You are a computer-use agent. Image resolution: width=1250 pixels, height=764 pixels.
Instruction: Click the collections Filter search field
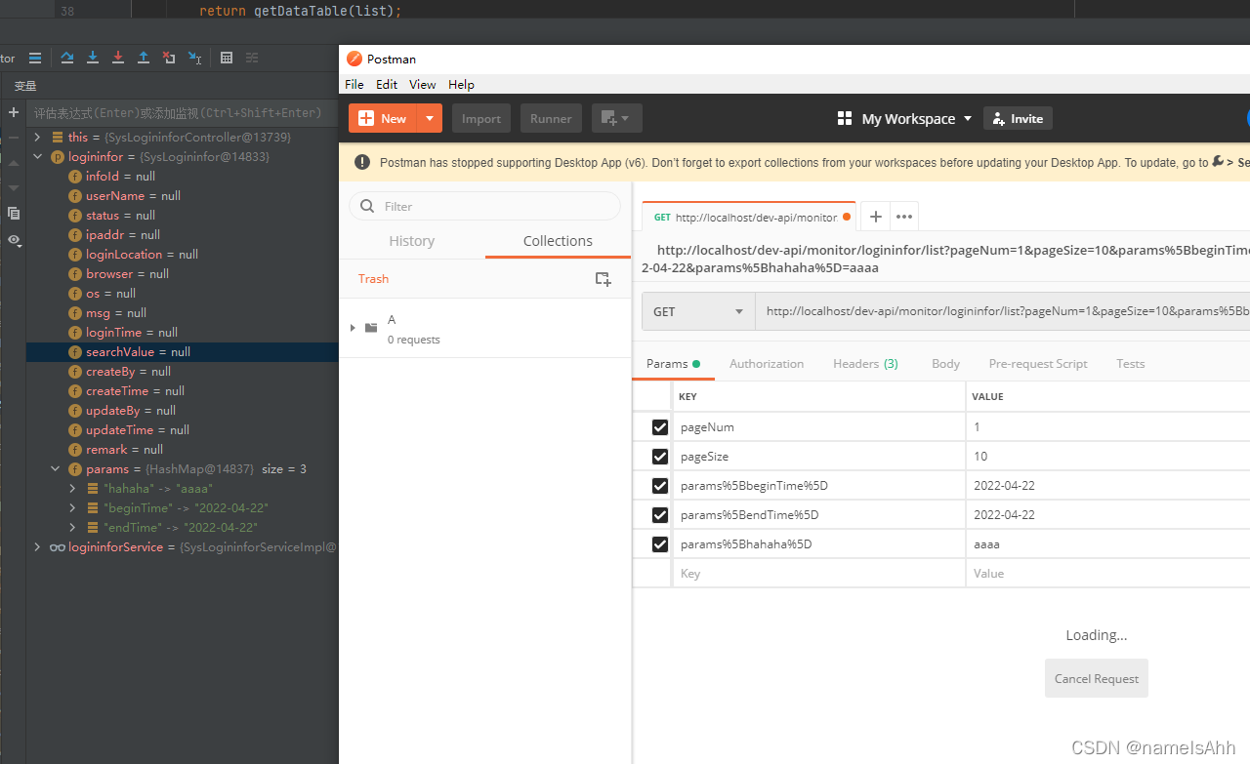[485, 206]
